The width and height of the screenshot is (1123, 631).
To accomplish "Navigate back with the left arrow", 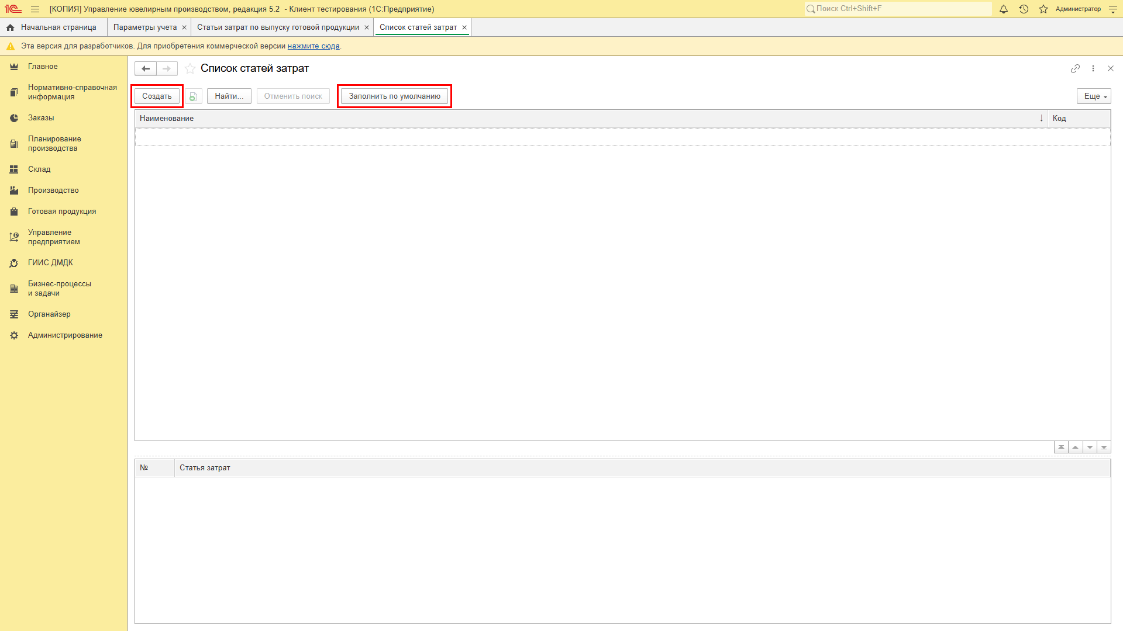I will click(146, 68).
